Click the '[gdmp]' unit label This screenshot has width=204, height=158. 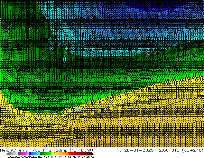(x=62, y=150)
